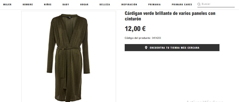Viewport: 239px width, 102px height.
Task: Open the PRIMANIA page
Action: (x=154, y=5)
